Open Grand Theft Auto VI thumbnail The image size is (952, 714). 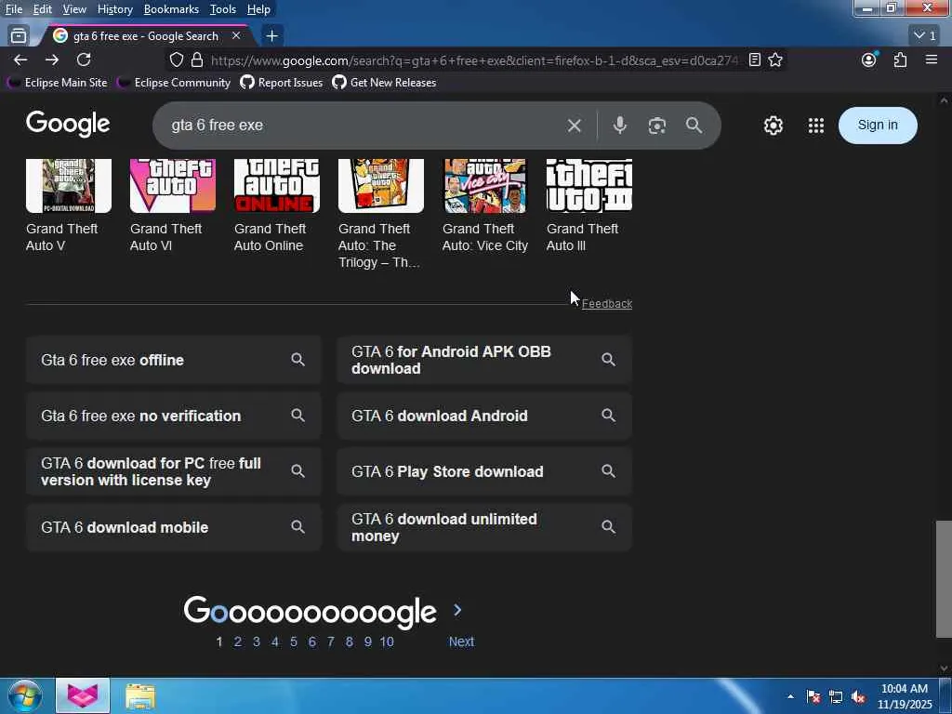172,186
